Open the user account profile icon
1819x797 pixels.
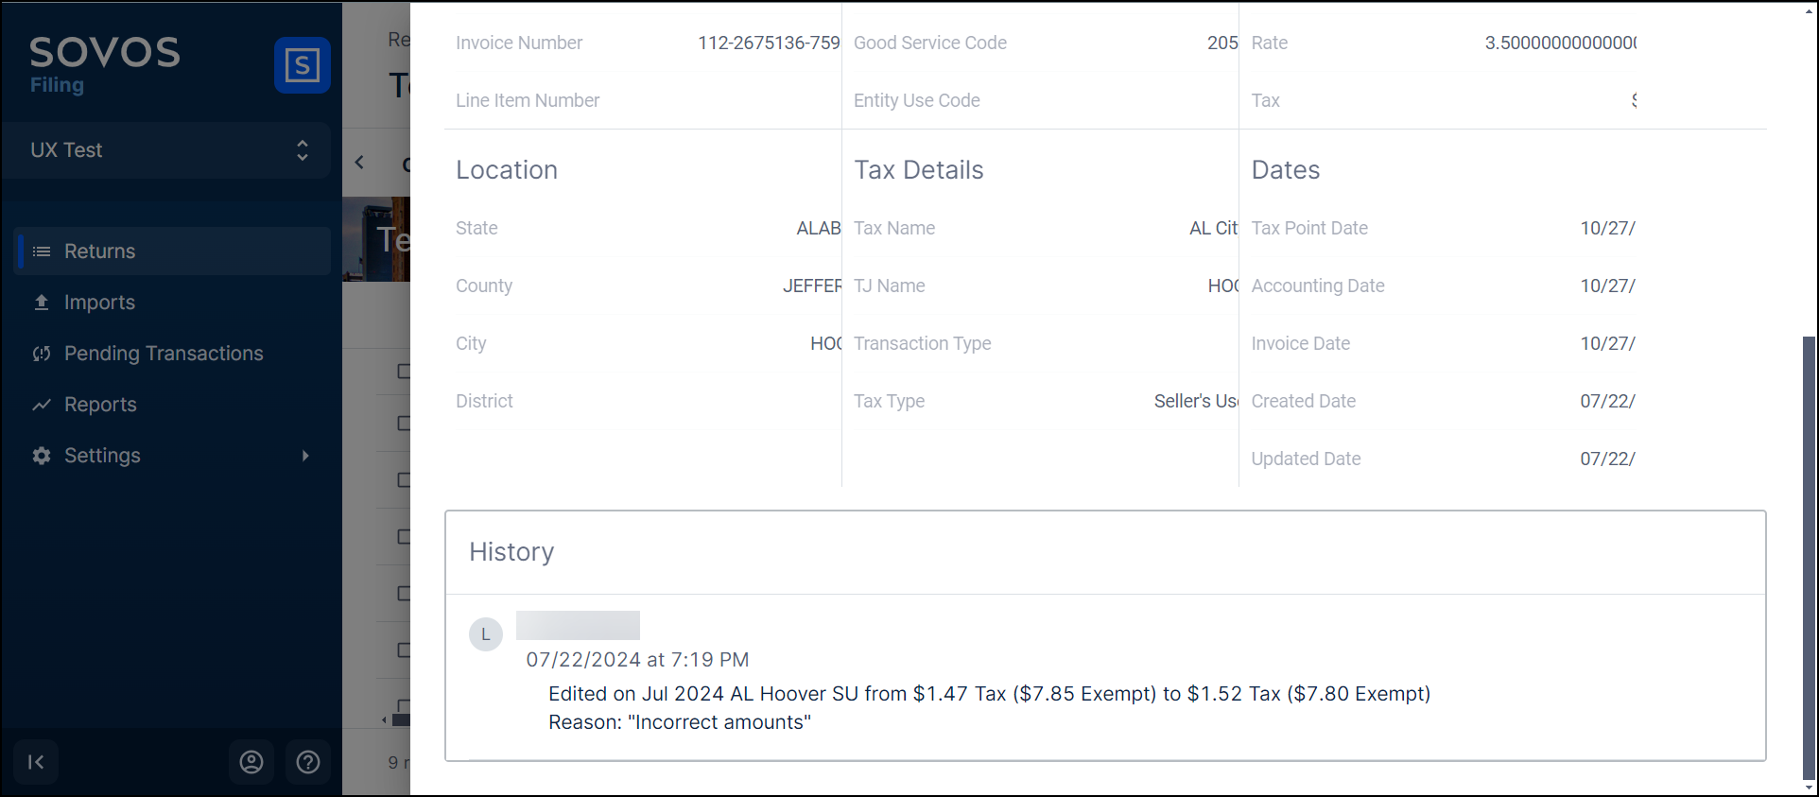251,762
